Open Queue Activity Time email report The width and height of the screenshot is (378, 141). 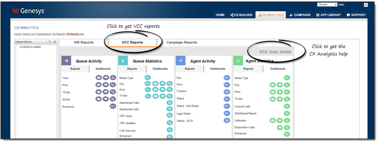[x=99, y=78]
